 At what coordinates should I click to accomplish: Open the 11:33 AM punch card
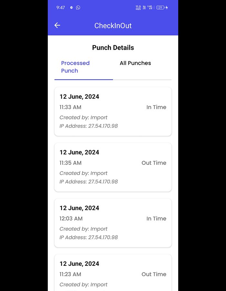pyautogui.click(x=113, y=111)
